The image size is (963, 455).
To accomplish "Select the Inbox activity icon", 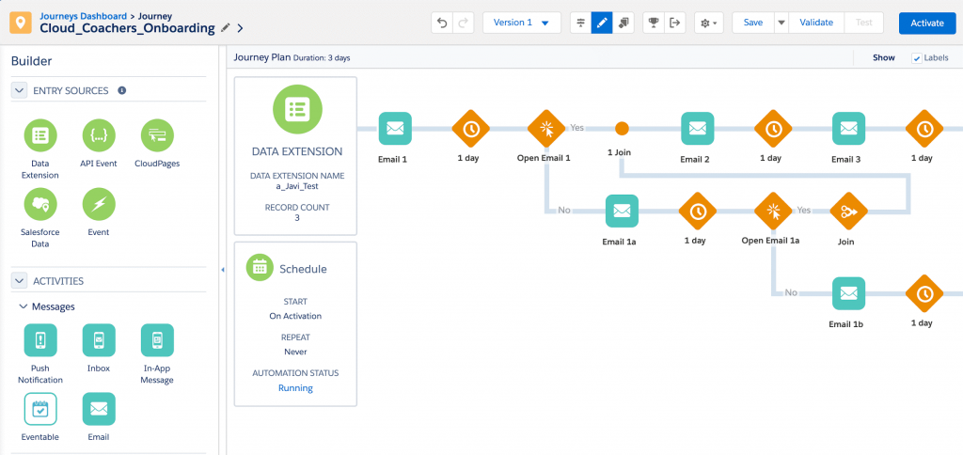I will point(98,340).
